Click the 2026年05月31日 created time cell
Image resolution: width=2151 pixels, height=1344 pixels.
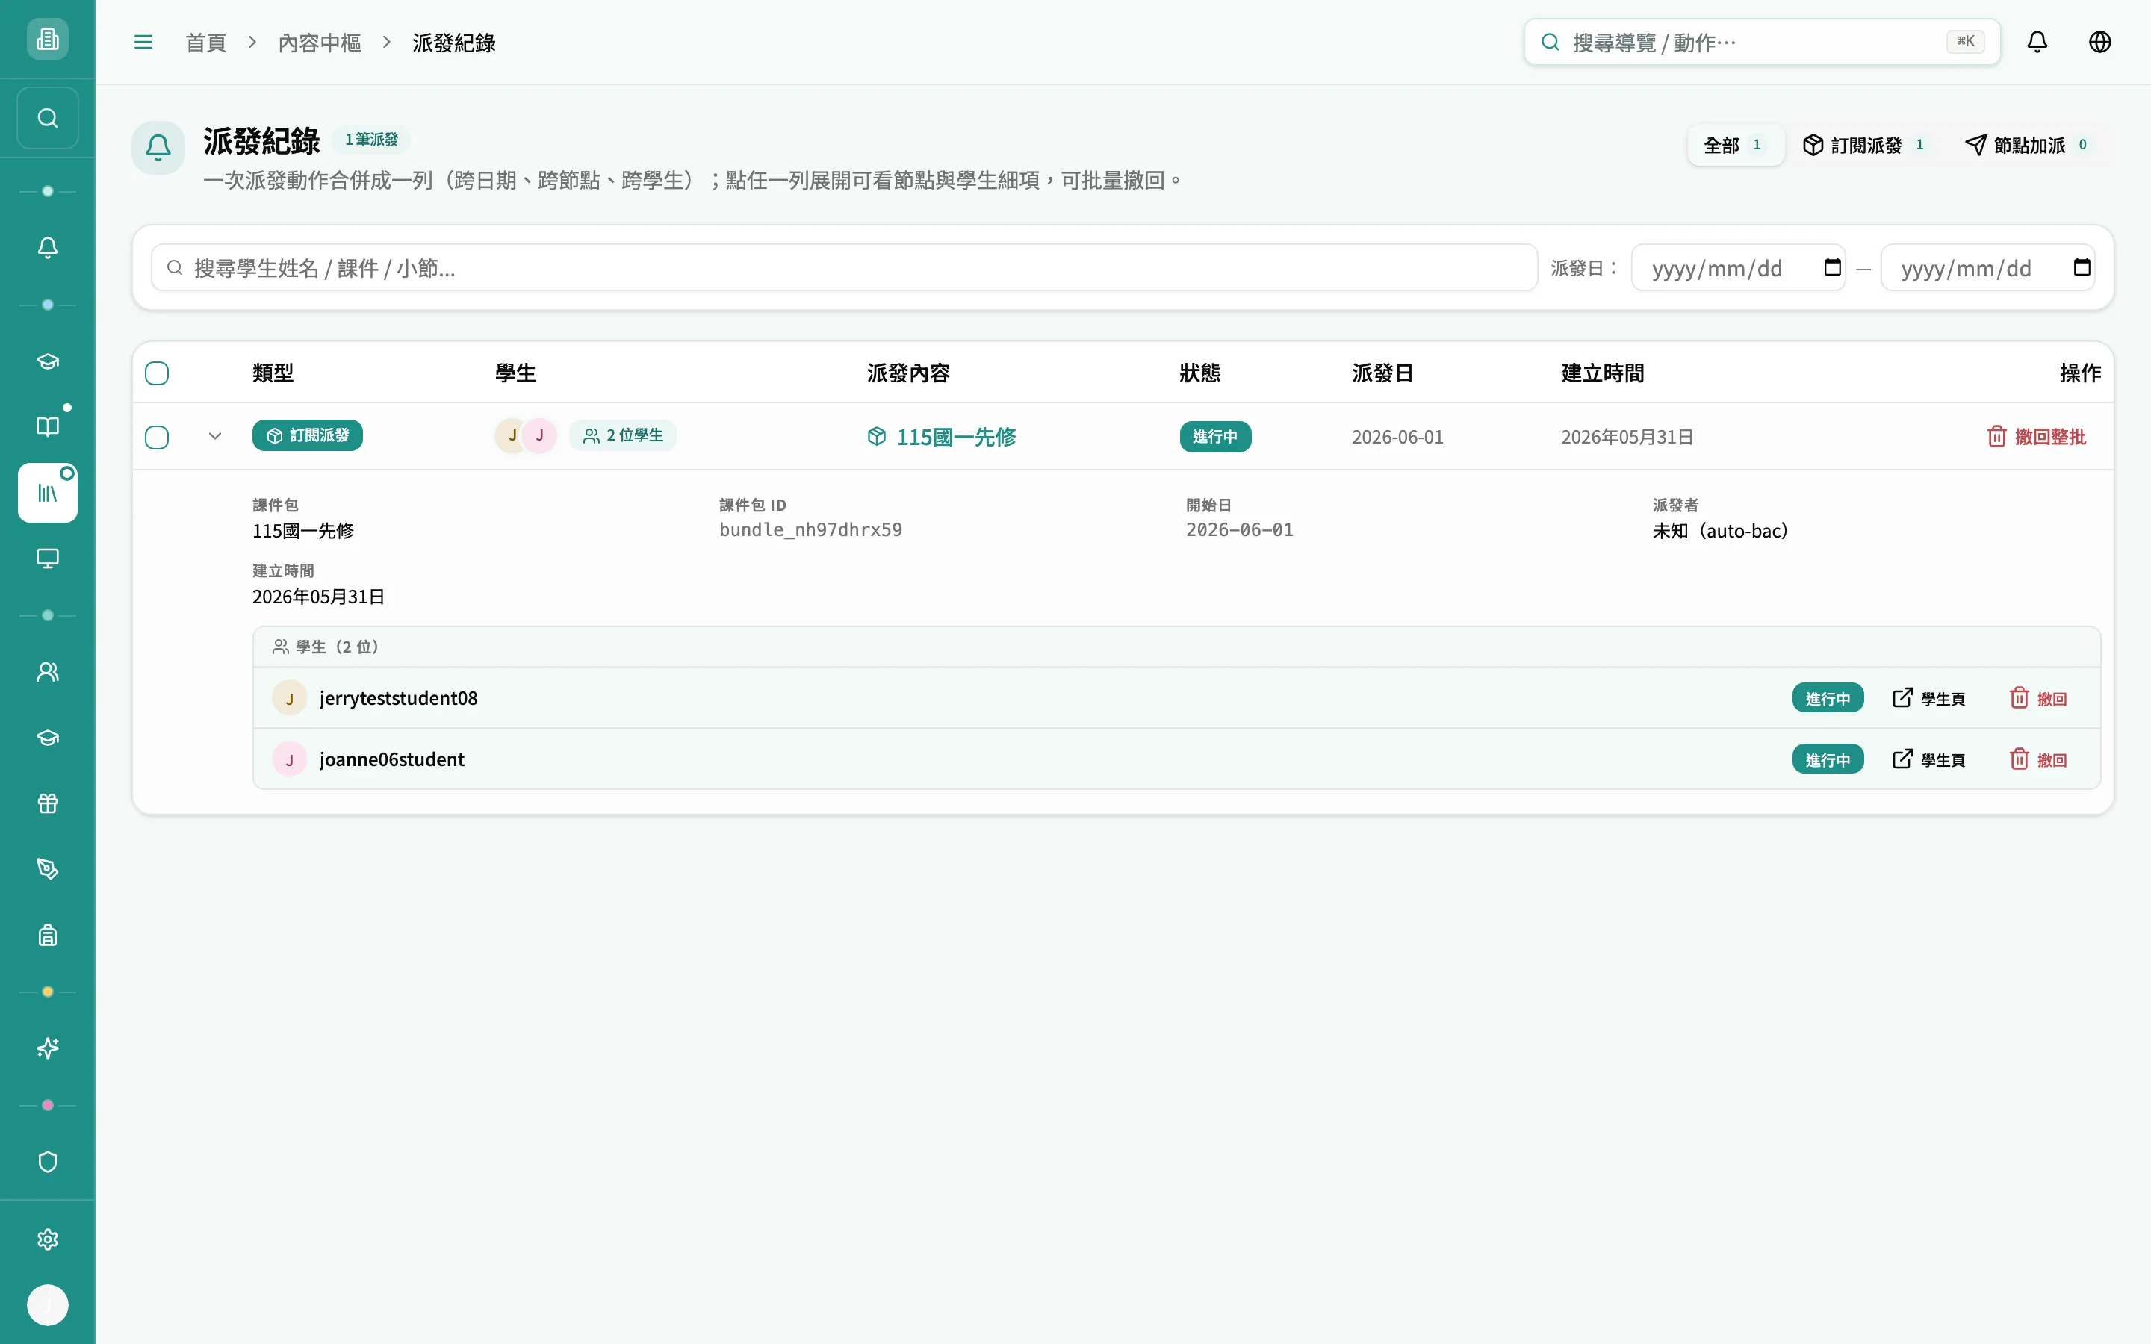1627,437
